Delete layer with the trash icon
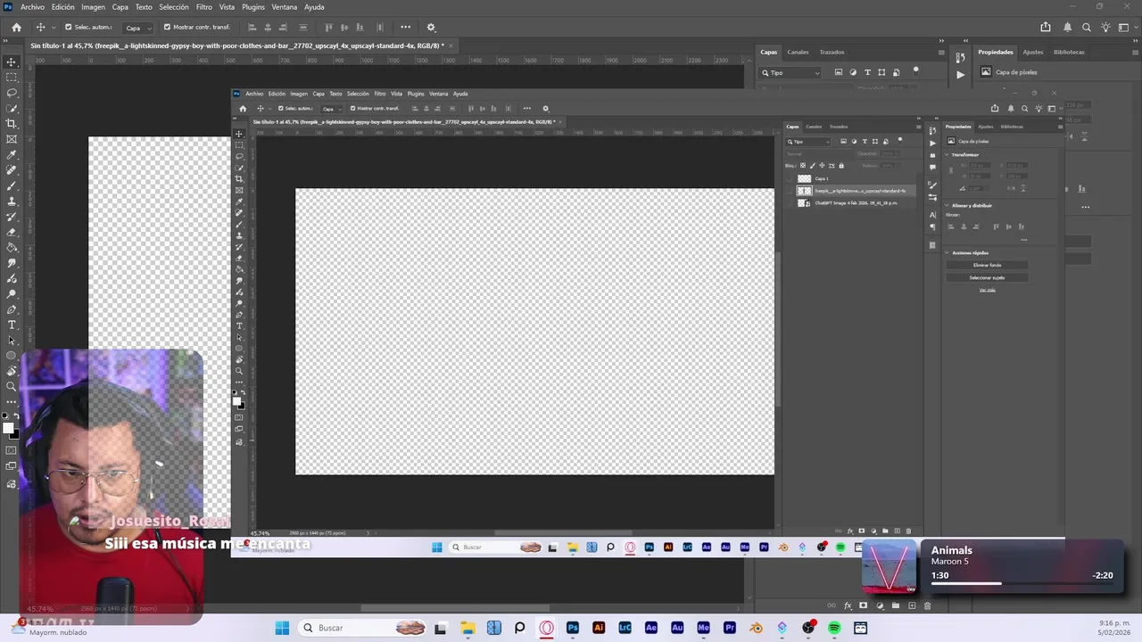Screen dimensions: 1142x642 tap(927, 606)
